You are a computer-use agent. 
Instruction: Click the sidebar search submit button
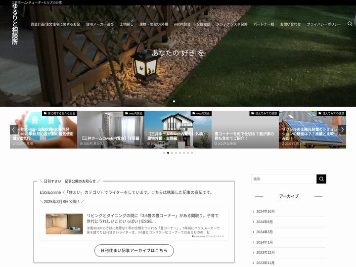click(321, 179)
